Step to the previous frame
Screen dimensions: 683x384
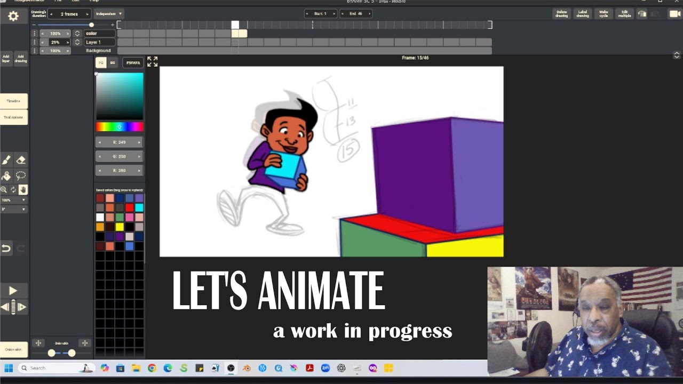click(x=4, y=307)
